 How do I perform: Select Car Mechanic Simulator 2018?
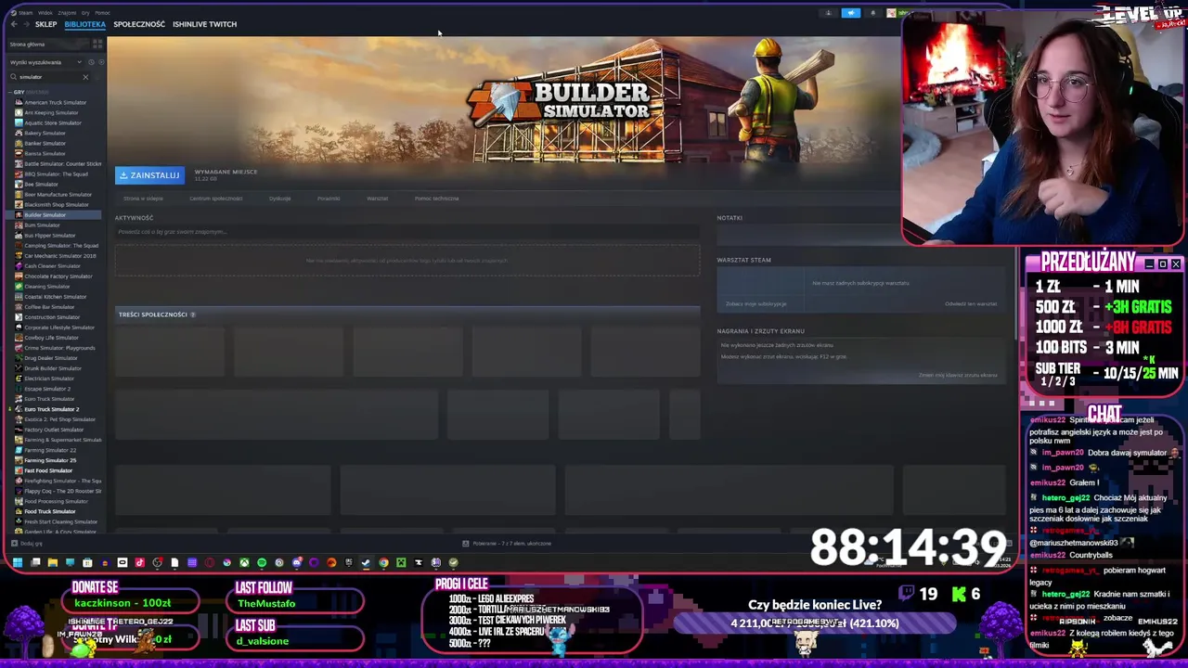(59, 255)
